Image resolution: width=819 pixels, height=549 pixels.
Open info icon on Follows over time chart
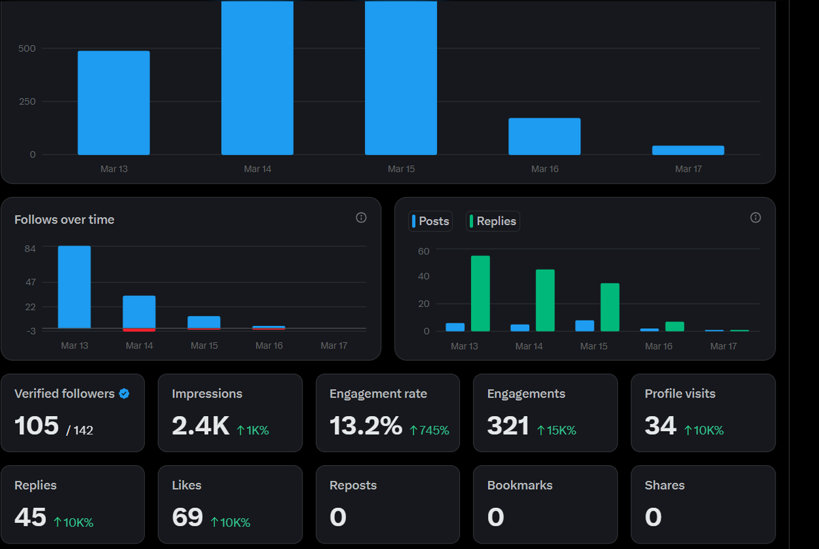coord(362,218)
